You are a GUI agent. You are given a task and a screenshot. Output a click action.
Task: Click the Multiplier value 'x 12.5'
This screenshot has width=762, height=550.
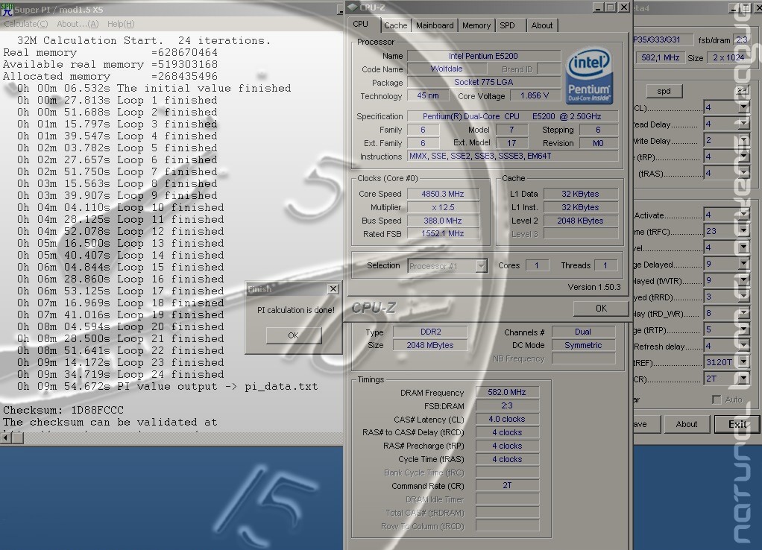click(443, 207)
